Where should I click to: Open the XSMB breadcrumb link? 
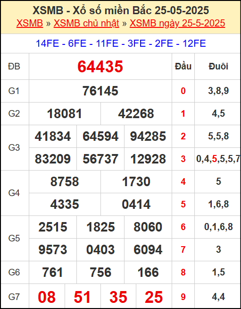pos(30,23)
